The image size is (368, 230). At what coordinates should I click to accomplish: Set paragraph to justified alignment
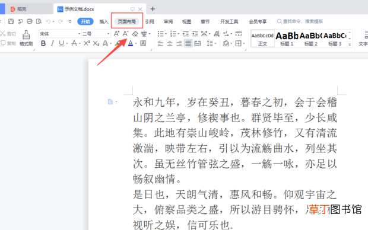[x=188, y=43]
